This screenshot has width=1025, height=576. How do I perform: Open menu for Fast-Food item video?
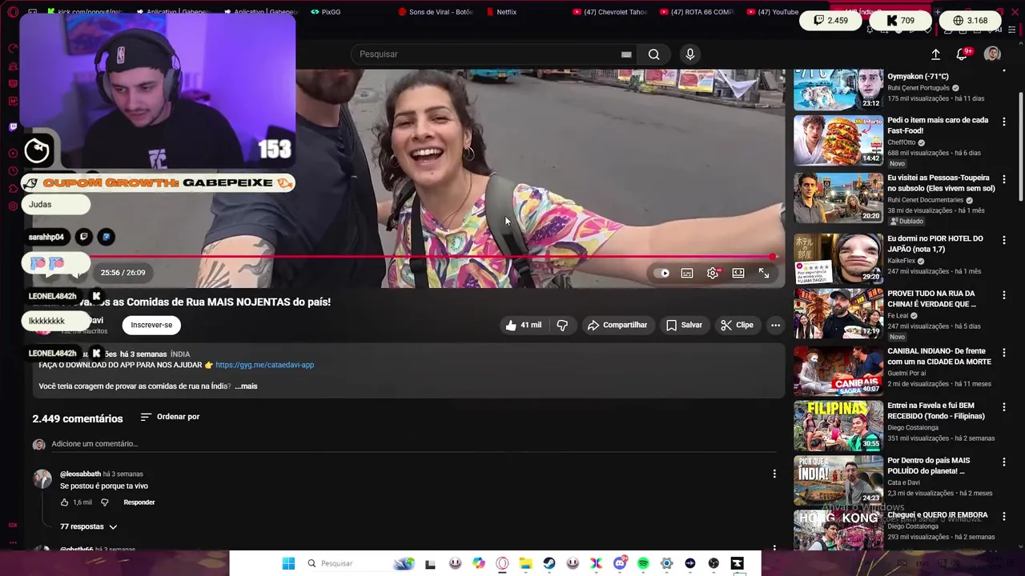[x=1003, y=122]
